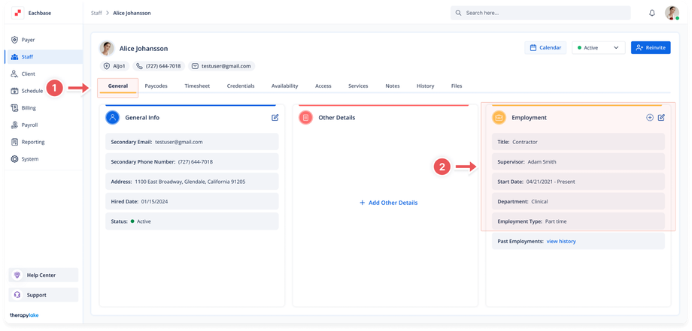The width and height of the screenshot is (692, 331).
Task: Click the Other Details document icon
Action: click(306, 118)
